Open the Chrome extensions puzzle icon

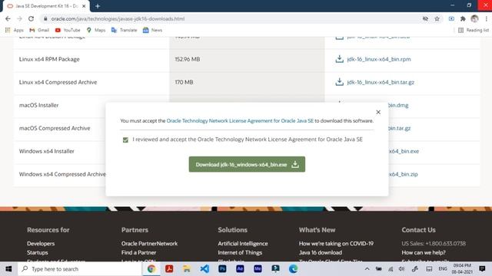tap(463, 18)
